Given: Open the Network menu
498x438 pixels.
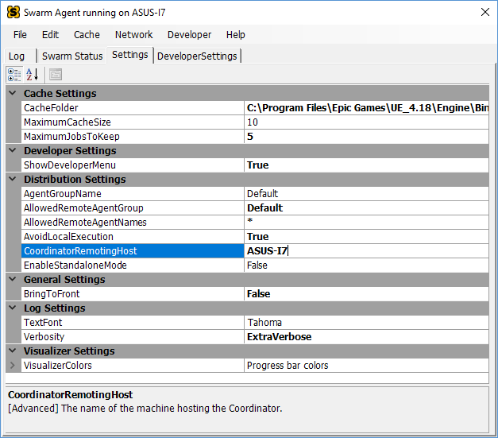Looking at the screenshot, I should 133,35.
